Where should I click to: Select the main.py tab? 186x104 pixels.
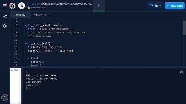point(20,15)
